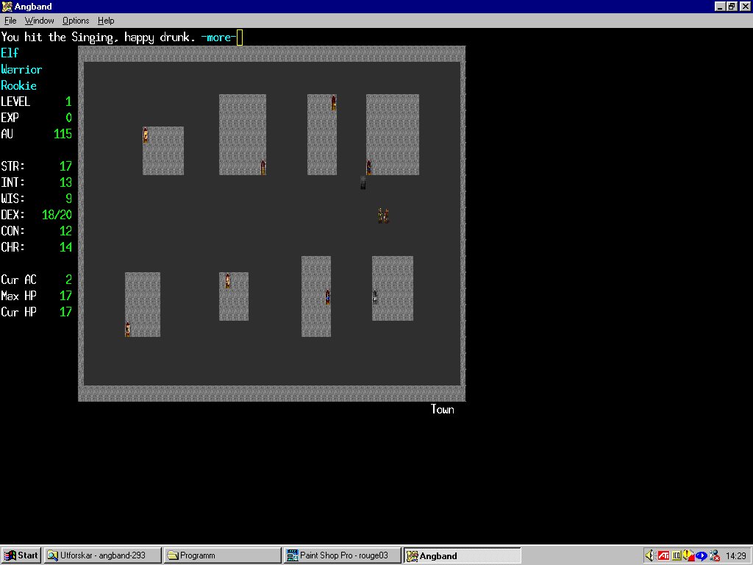Click the door on the wide top-right building

(369, 167)
